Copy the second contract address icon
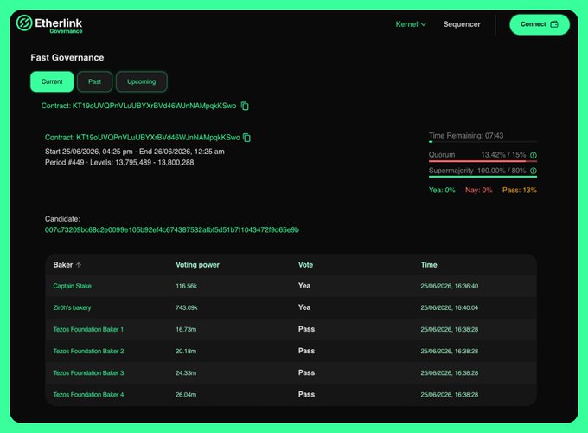This screenshot has width=588, height=433. pyautogui.click(x=246, y=138)
